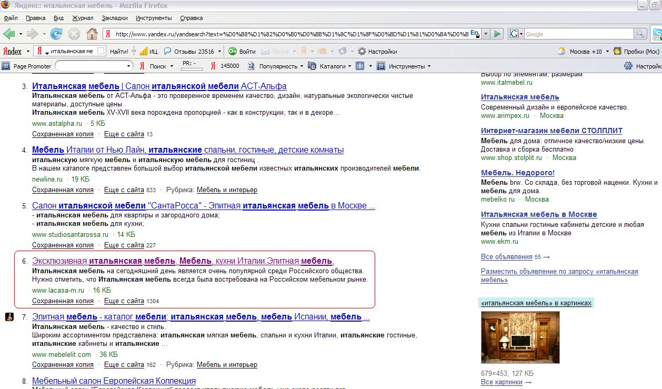Open 'Еще с сайта' under www.mebelelit.com
This screenshot has height=389, width=662.
124,364
